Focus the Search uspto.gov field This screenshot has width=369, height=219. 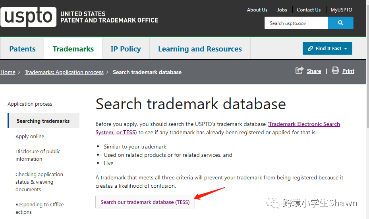click(x=296, y=23)
